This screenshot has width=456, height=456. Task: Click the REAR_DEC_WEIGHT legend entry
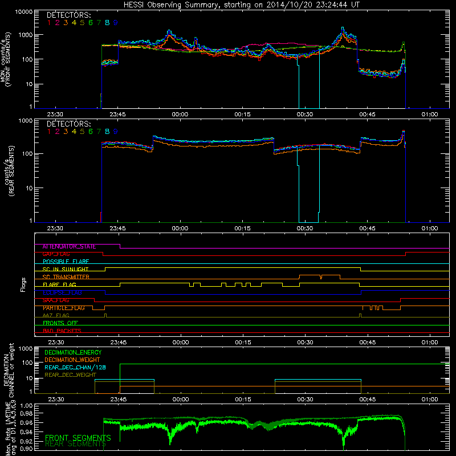pyautogui.click(x=70, y=375)
